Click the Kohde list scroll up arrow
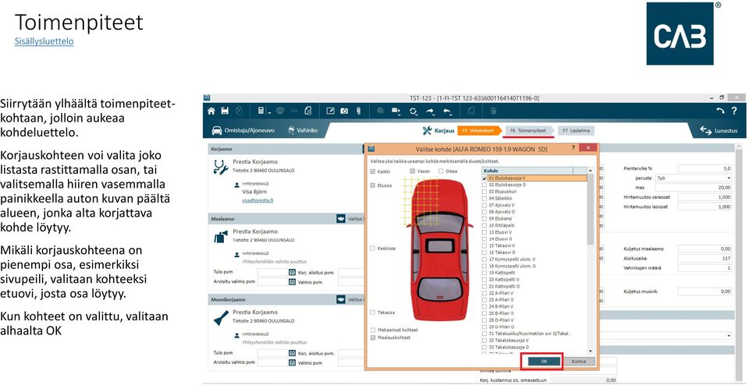 point(591,171)
